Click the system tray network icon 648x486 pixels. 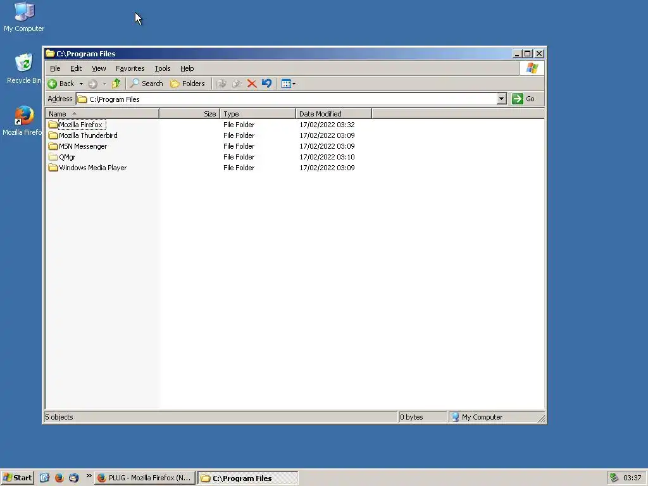pos(614,478)
